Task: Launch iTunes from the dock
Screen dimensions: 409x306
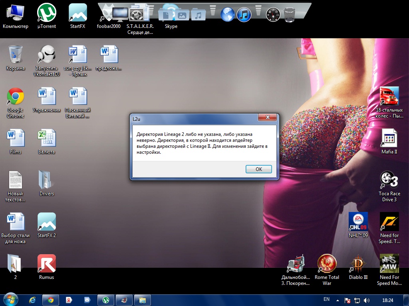Action: (244, 14)
